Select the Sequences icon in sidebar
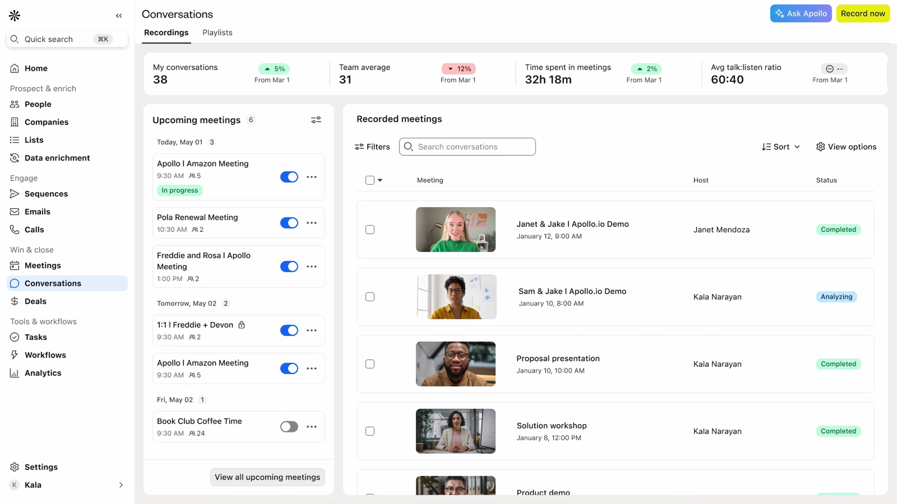 pos(14,194)
